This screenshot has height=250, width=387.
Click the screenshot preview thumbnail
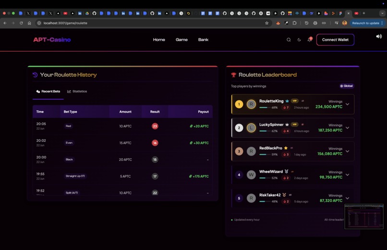364,216
